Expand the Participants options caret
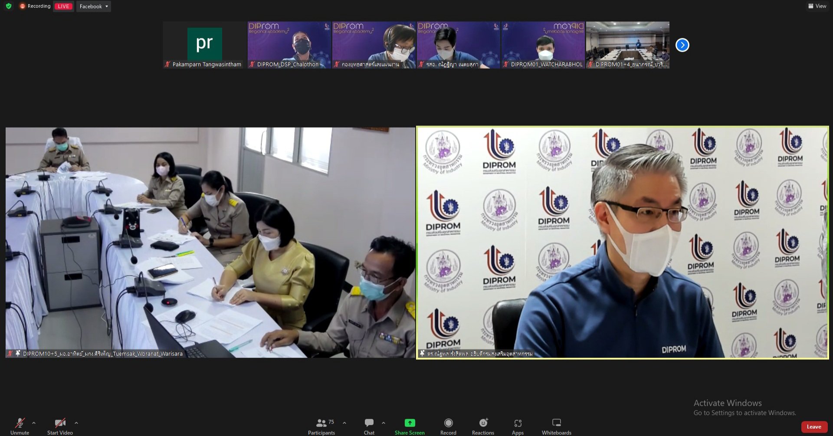The image size is (833, 436). pyautogui.click(x=344, y=423)
